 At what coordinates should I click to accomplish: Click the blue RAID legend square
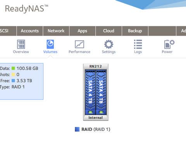click(77, 129)
